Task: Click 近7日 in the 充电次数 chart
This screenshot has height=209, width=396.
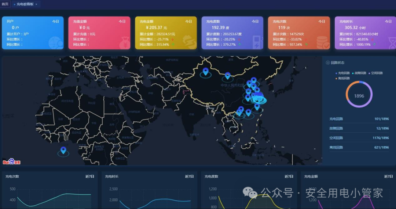Action: coord(90,176)
